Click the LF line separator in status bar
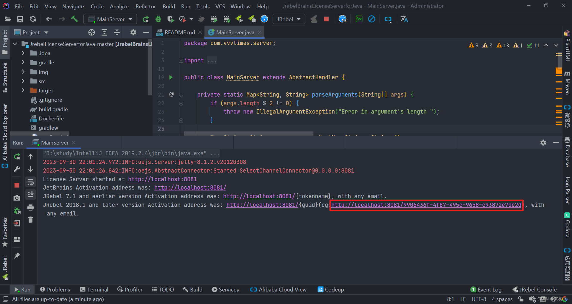Image resolution: width=572 pixels, height=304 pixels. [x=463, y=299]
